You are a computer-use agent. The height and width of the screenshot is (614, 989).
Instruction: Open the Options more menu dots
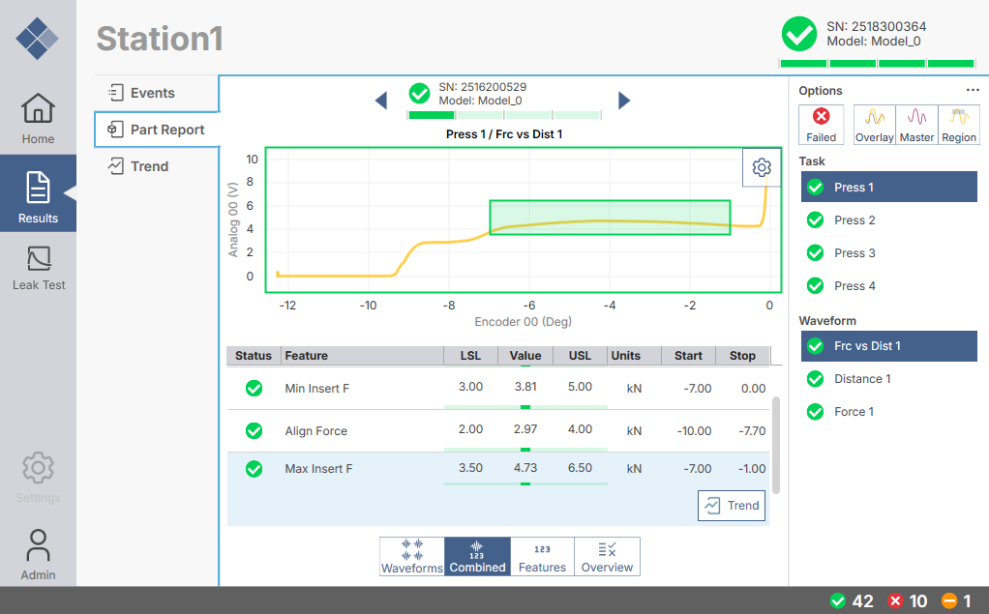click(973, 90)
